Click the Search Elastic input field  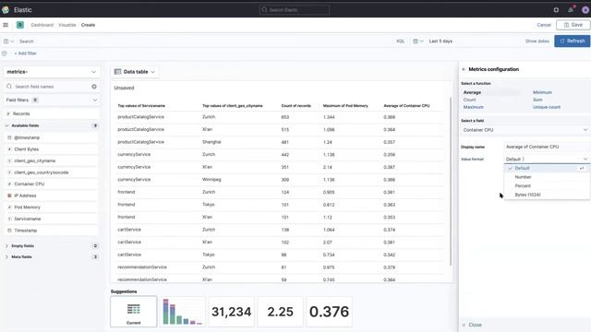click(295, 10)
